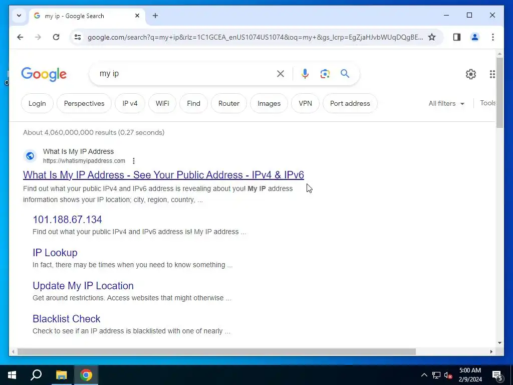513x385 pixels.
Task: Open File Explorer from the taskbar
Action: pyautogui.click(x=61, y=375)
